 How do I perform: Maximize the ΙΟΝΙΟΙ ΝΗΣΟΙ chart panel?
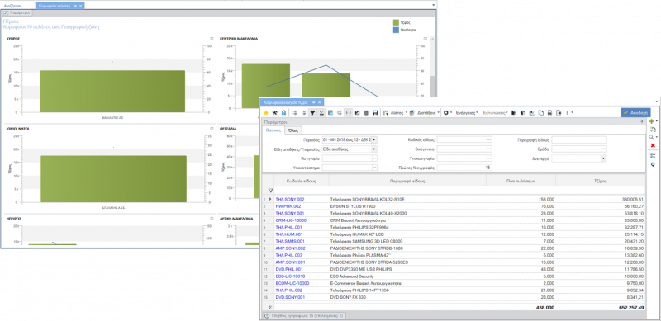pyautogui.click(x=212, y=128)
